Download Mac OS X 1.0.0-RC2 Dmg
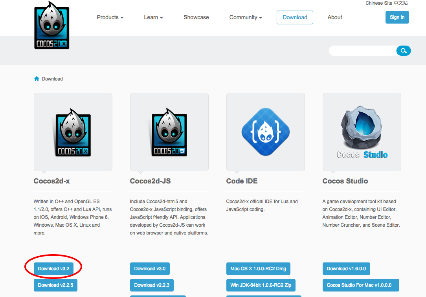Screen dimensions: 426x297 click(258, 268)
